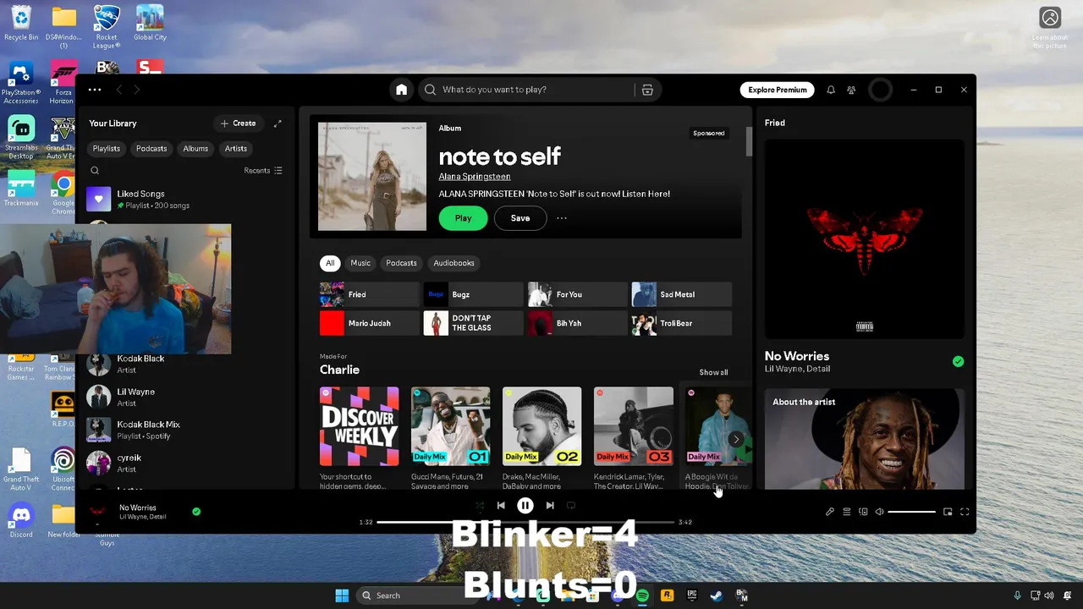Open the three-dot menu at top left
1083x609 pixels.
coord(95,90)
